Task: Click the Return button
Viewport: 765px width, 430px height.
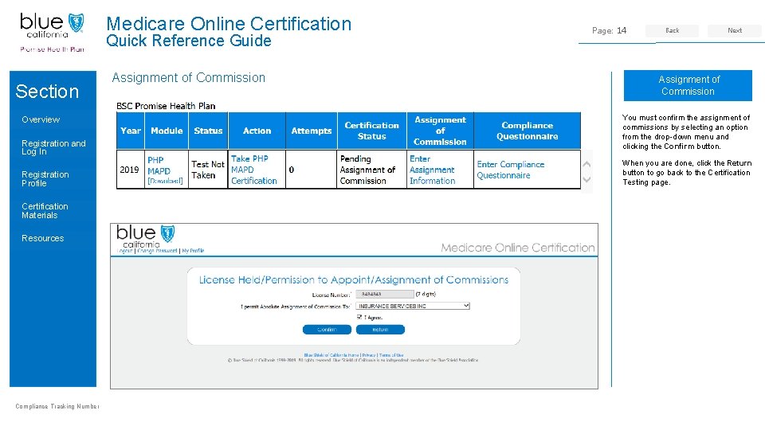Action: coord(380,330)
